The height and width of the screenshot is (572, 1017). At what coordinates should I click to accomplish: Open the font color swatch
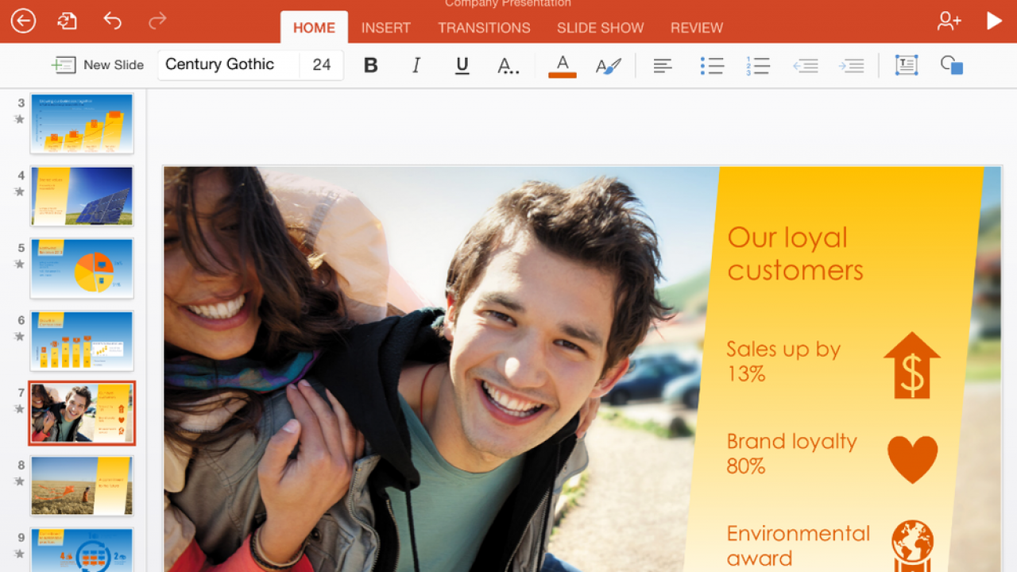tap(562, 65)
